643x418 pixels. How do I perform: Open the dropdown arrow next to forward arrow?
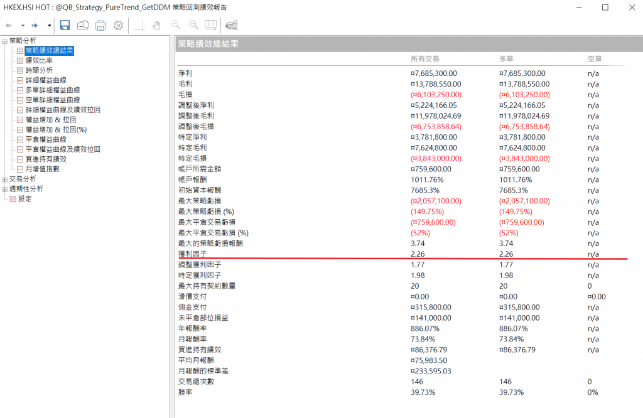point(50,26)
